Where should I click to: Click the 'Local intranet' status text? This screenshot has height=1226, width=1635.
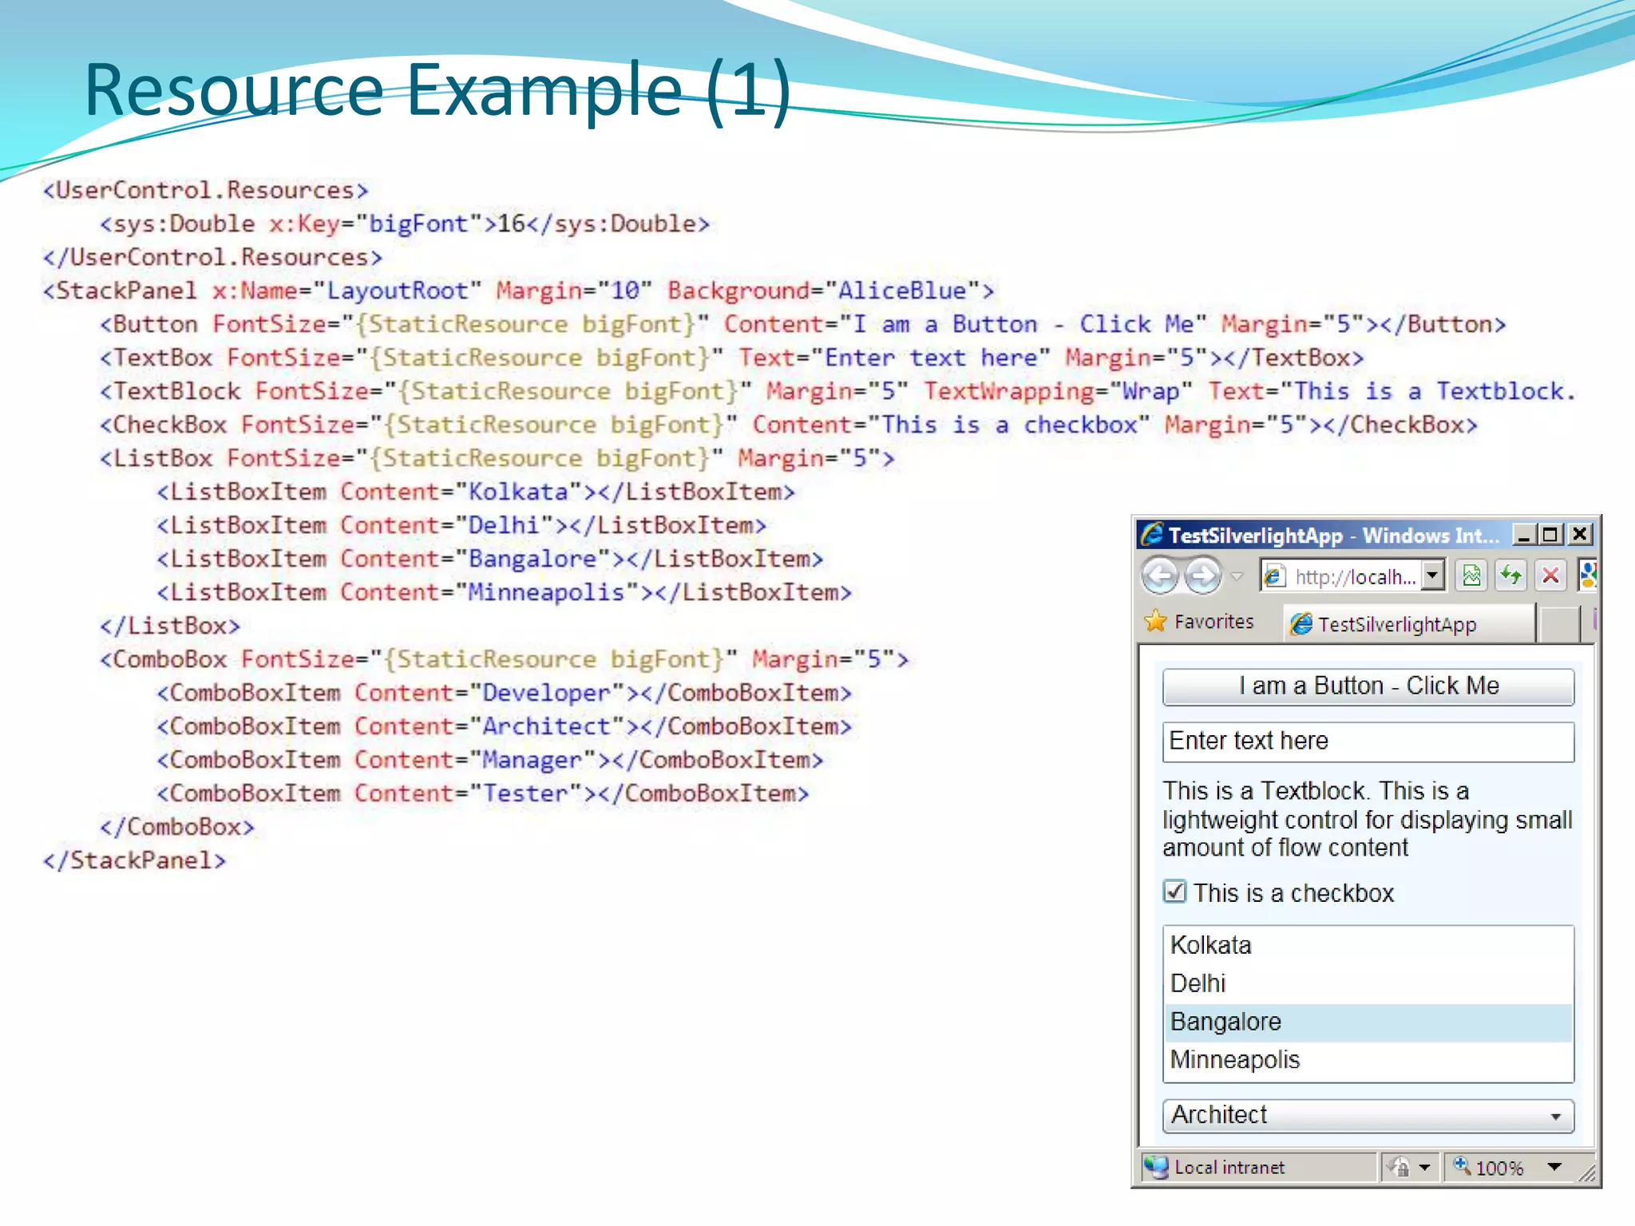tap(1229, 1168)
